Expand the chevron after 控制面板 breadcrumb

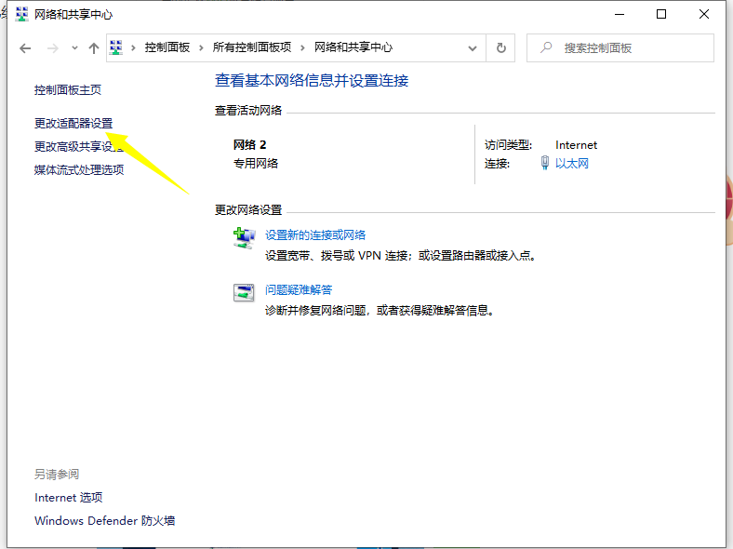(x=202, y=48)
